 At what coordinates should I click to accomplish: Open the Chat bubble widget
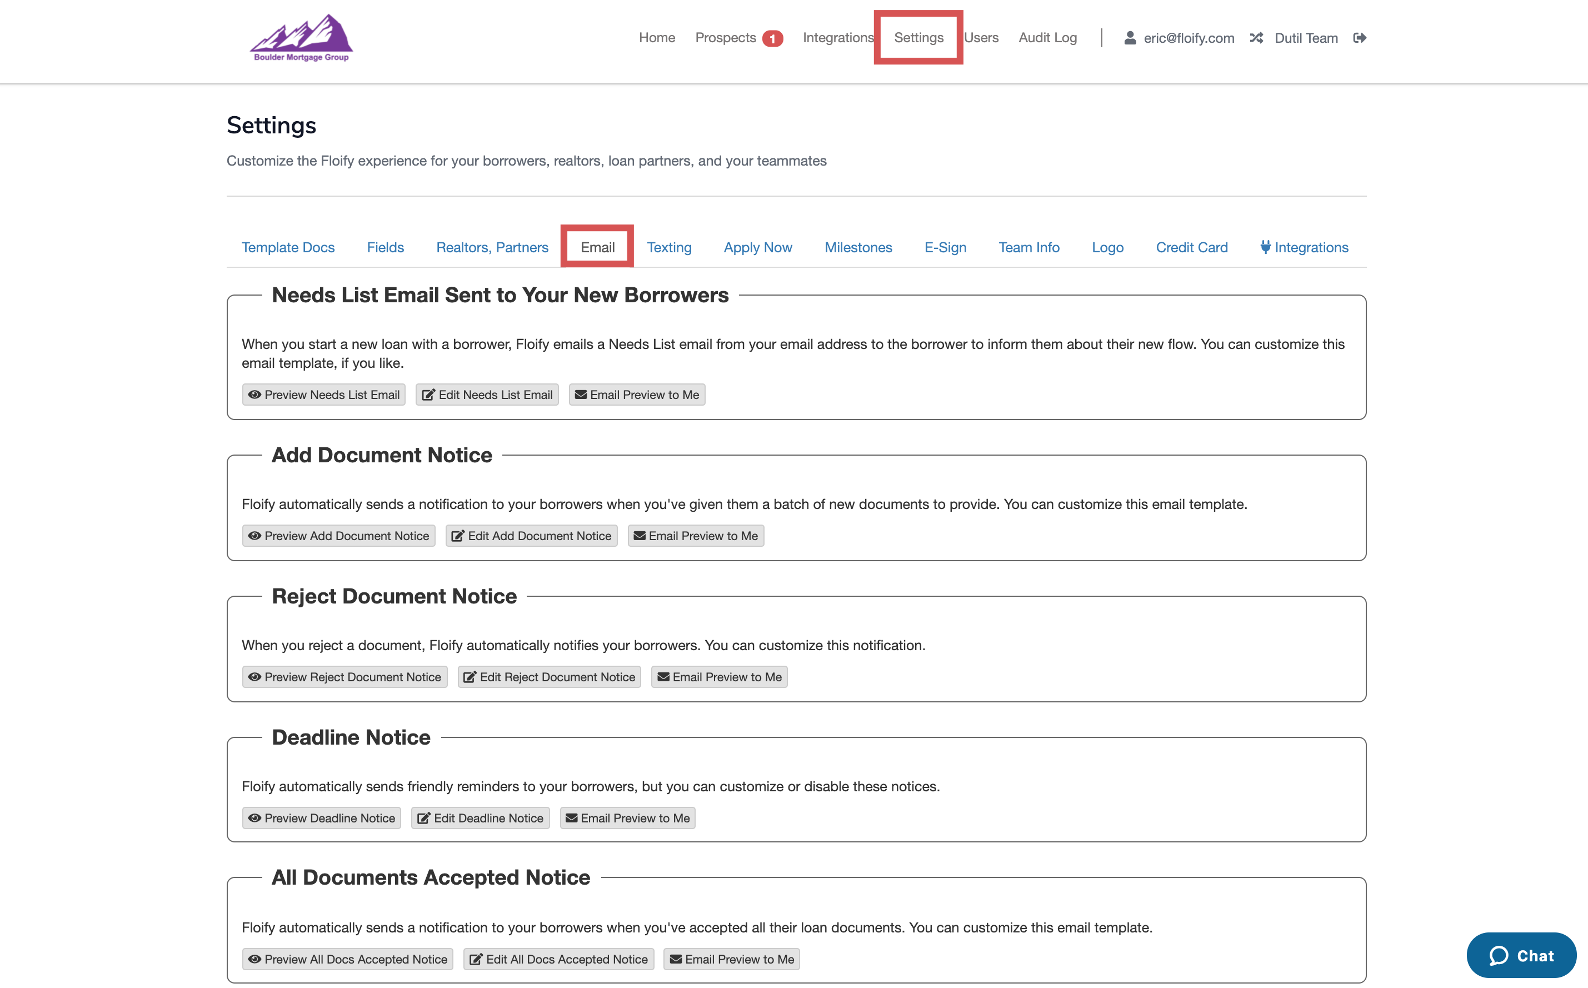tap(1521, 955)
